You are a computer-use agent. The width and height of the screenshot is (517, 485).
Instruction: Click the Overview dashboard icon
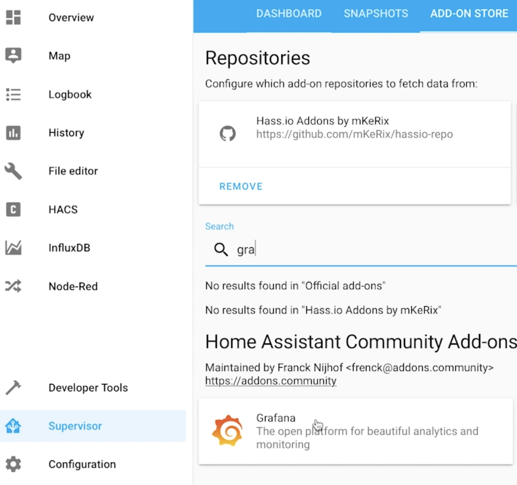coord(13,17)
